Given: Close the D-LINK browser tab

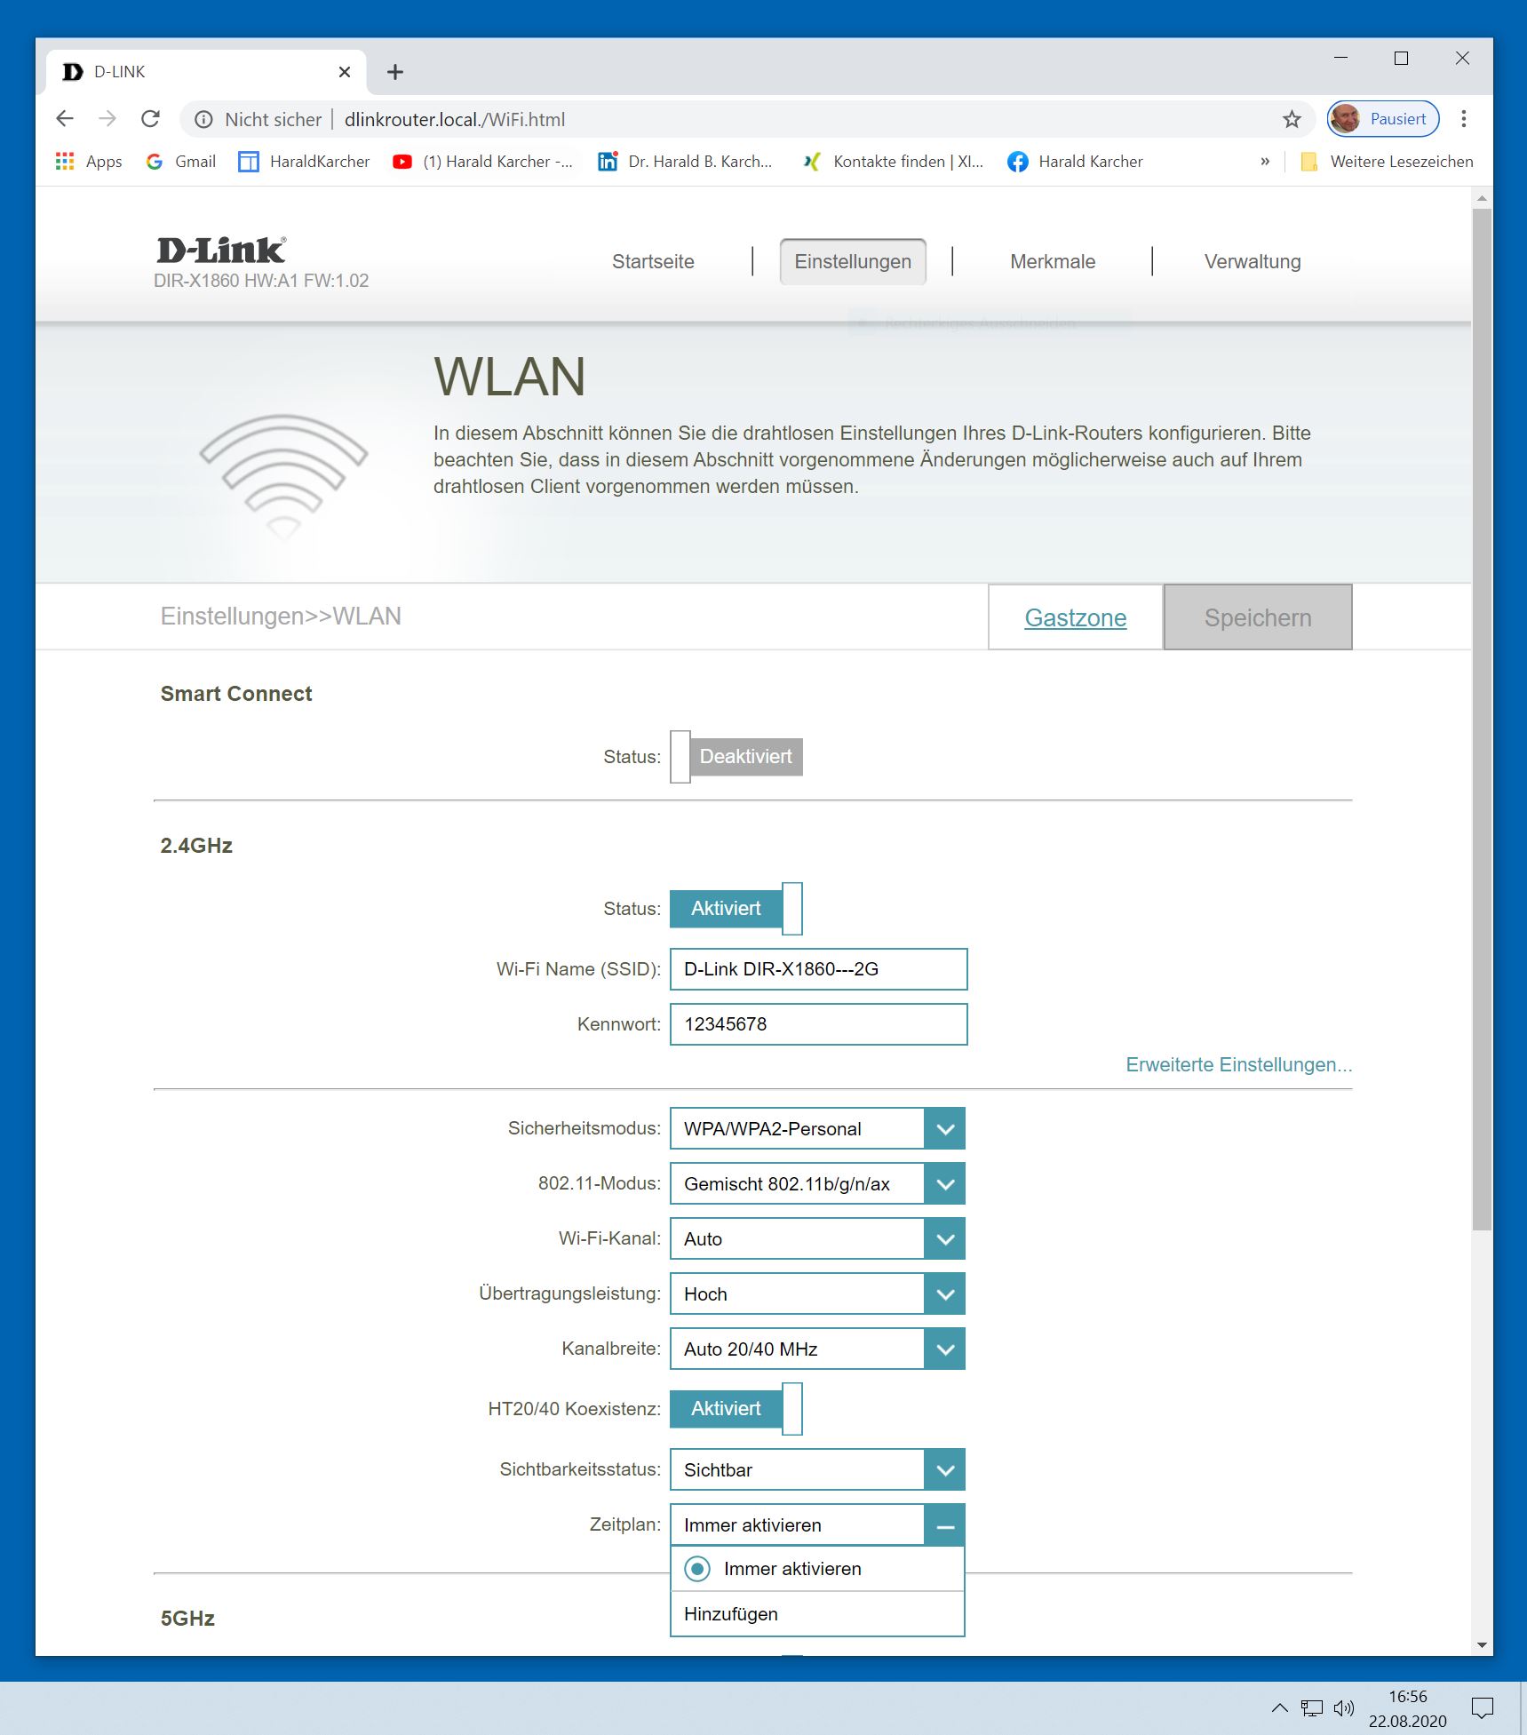Looking at the screenshot, I should pyautogui.click(x=345, y=72).
